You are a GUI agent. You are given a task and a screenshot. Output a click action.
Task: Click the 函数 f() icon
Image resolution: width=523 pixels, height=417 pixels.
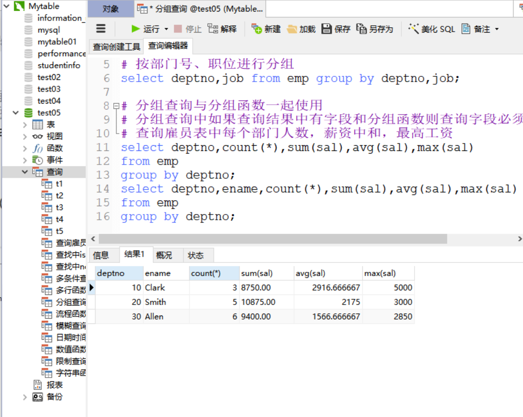[x=37, y=148]
